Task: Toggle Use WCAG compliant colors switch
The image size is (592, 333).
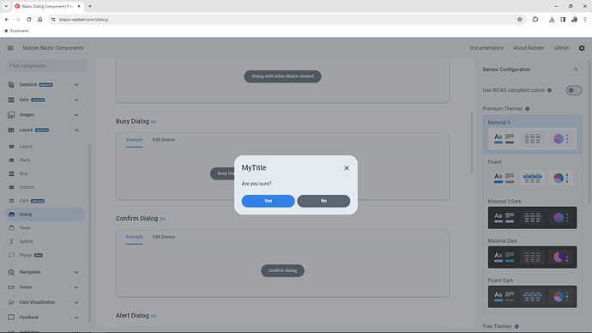Action: pyautogui.click(x=573, y=90)
